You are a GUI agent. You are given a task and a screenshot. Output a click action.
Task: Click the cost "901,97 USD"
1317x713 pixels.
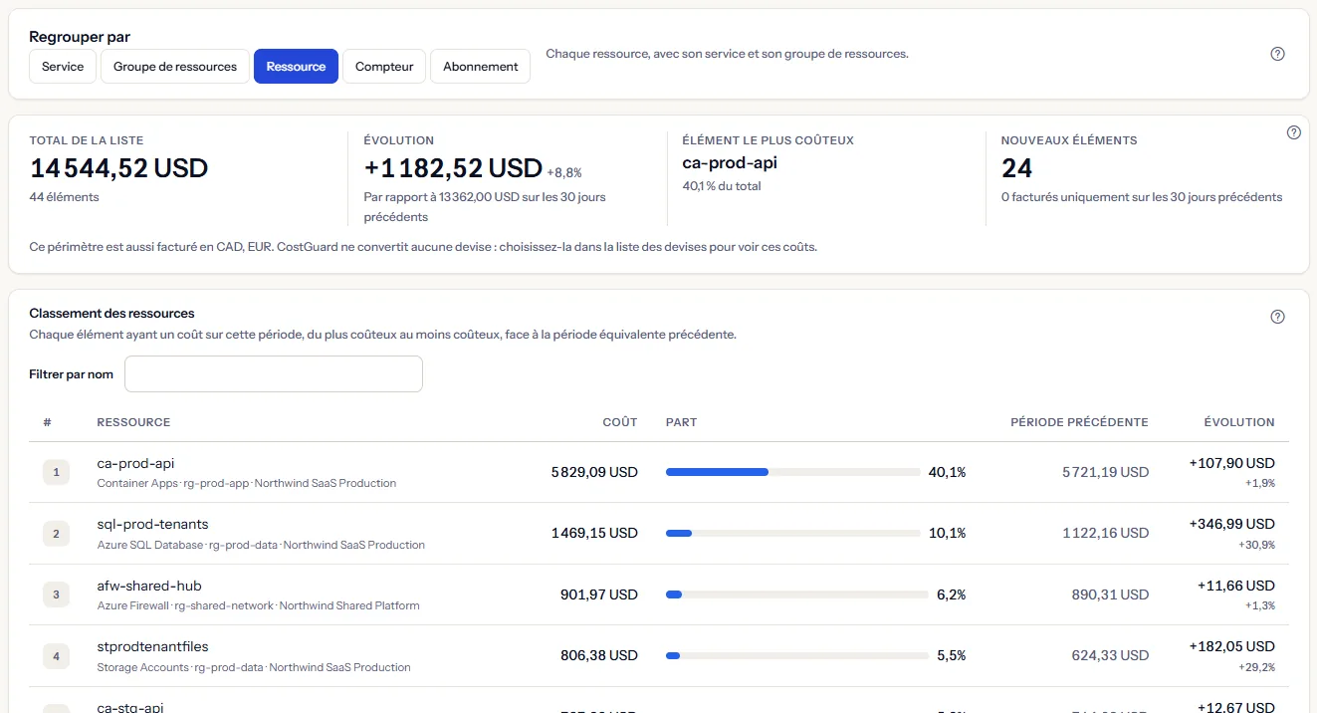(599, 595)
